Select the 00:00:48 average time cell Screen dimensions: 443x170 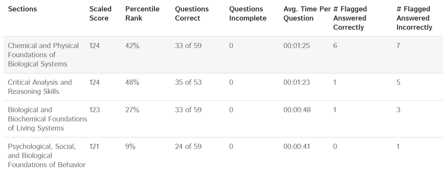(296, 110)
